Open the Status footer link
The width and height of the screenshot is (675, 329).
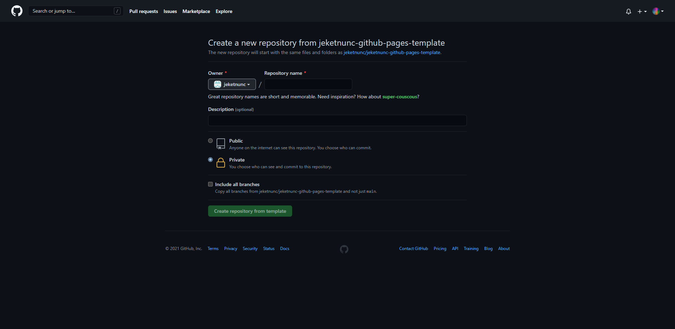[269, 249]
